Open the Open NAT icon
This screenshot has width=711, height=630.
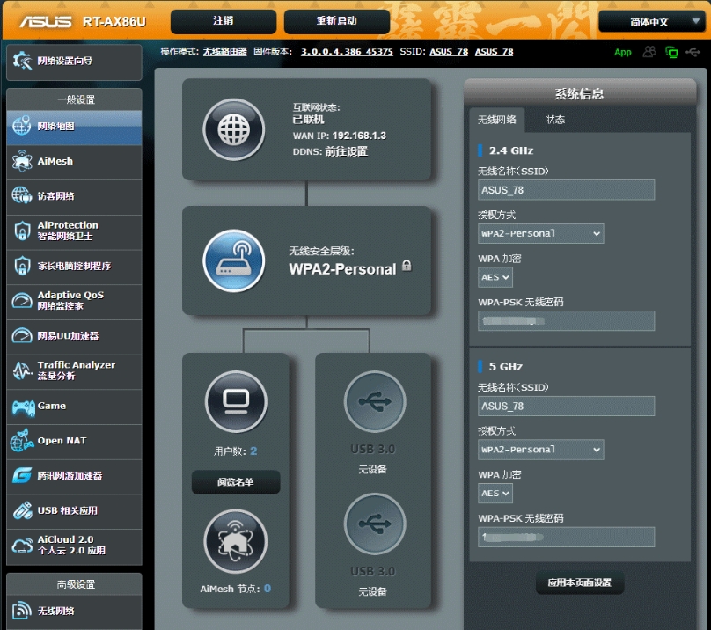[22, 441]
